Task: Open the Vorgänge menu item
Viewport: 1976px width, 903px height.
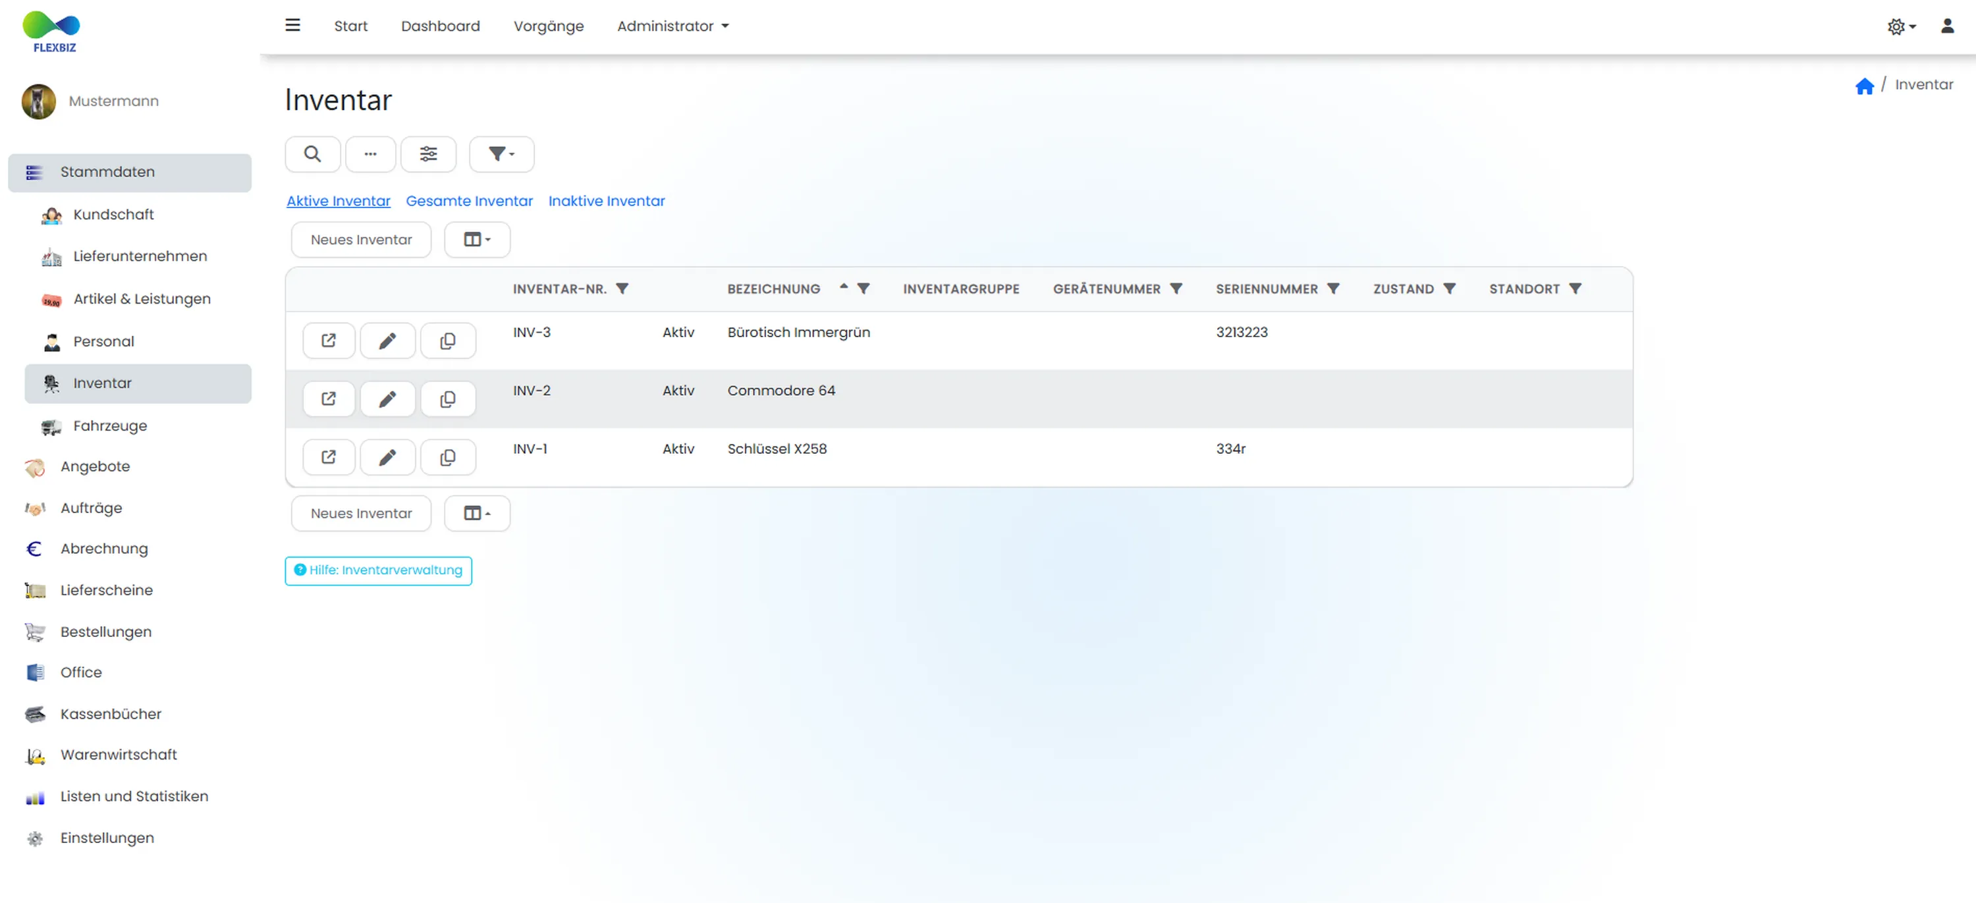Action: pyautogui.click(x=549, y=26)
